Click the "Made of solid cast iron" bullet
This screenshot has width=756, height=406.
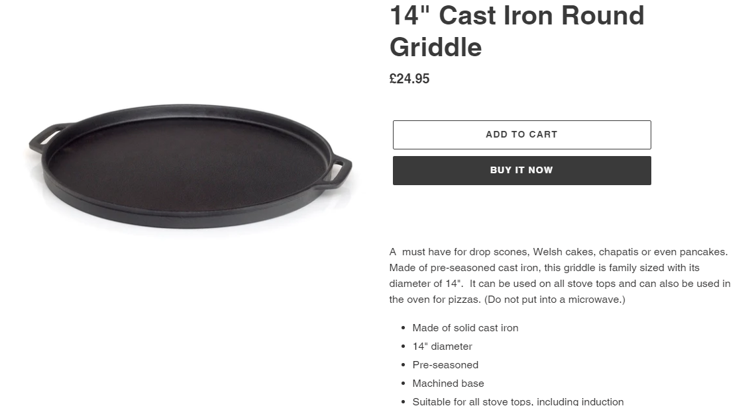(465, 328)
